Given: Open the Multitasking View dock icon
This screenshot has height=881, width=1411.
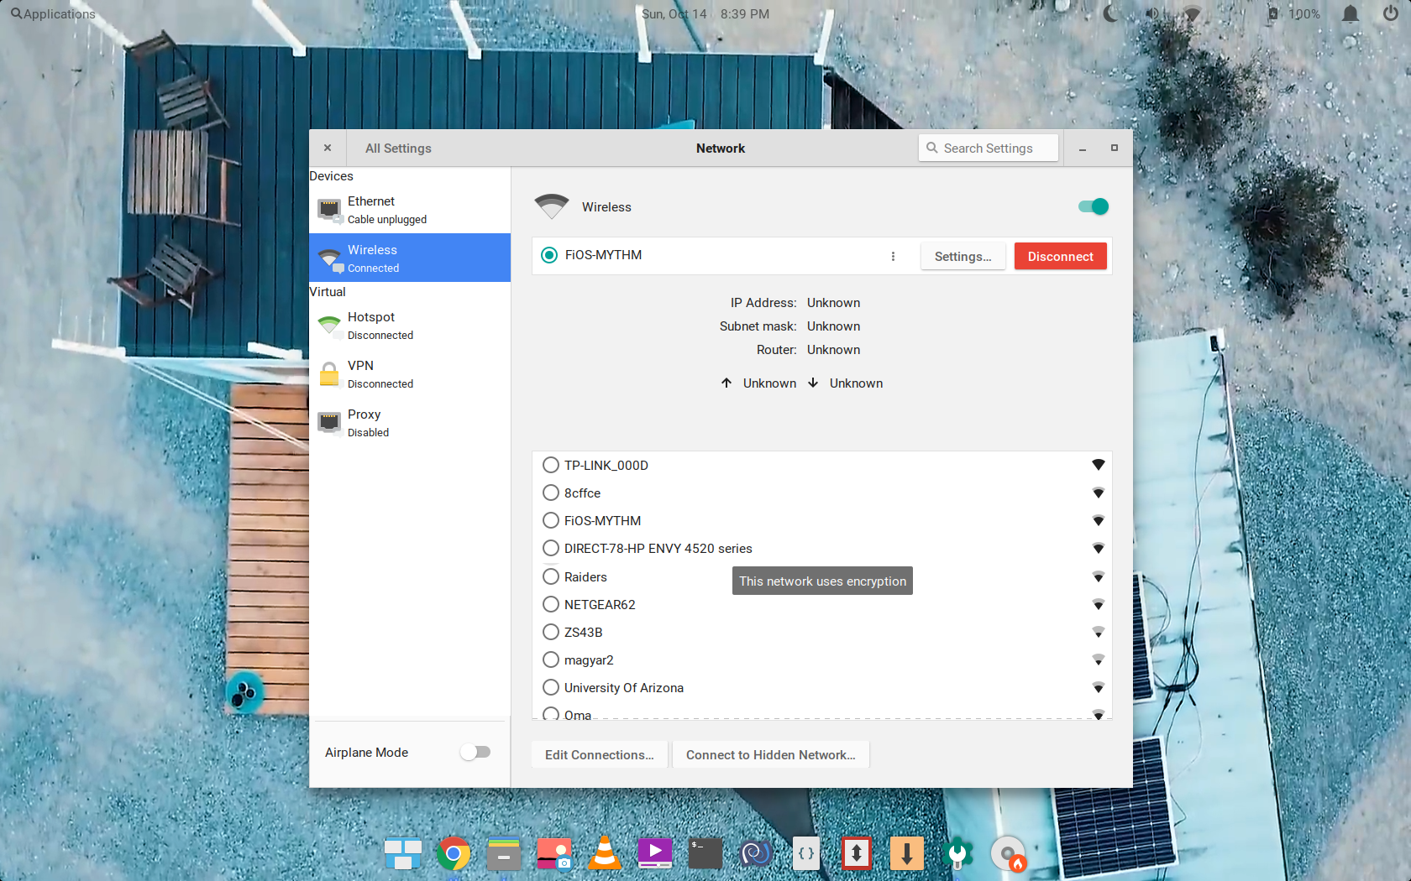Looking at the screenshot, I should click(x=403, y=854).
